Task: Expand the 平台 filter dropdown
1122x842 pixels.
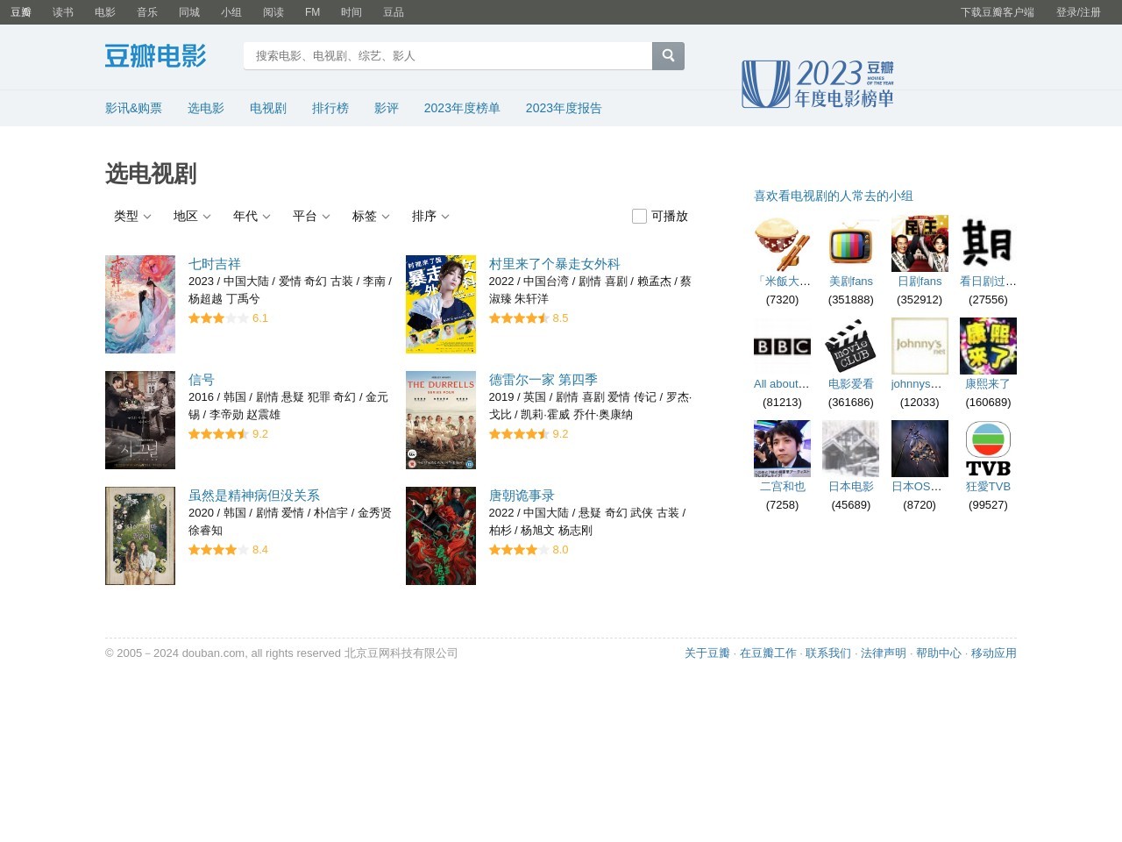Action: [x=311, y=217]
